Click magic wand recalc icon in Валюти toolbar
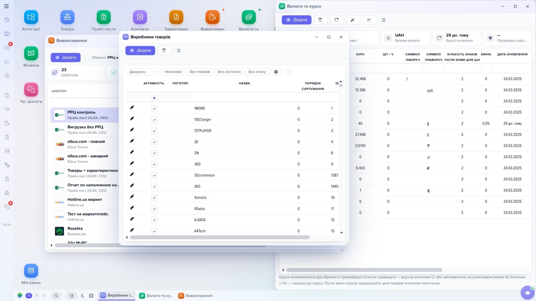 [x=353, y=20]
